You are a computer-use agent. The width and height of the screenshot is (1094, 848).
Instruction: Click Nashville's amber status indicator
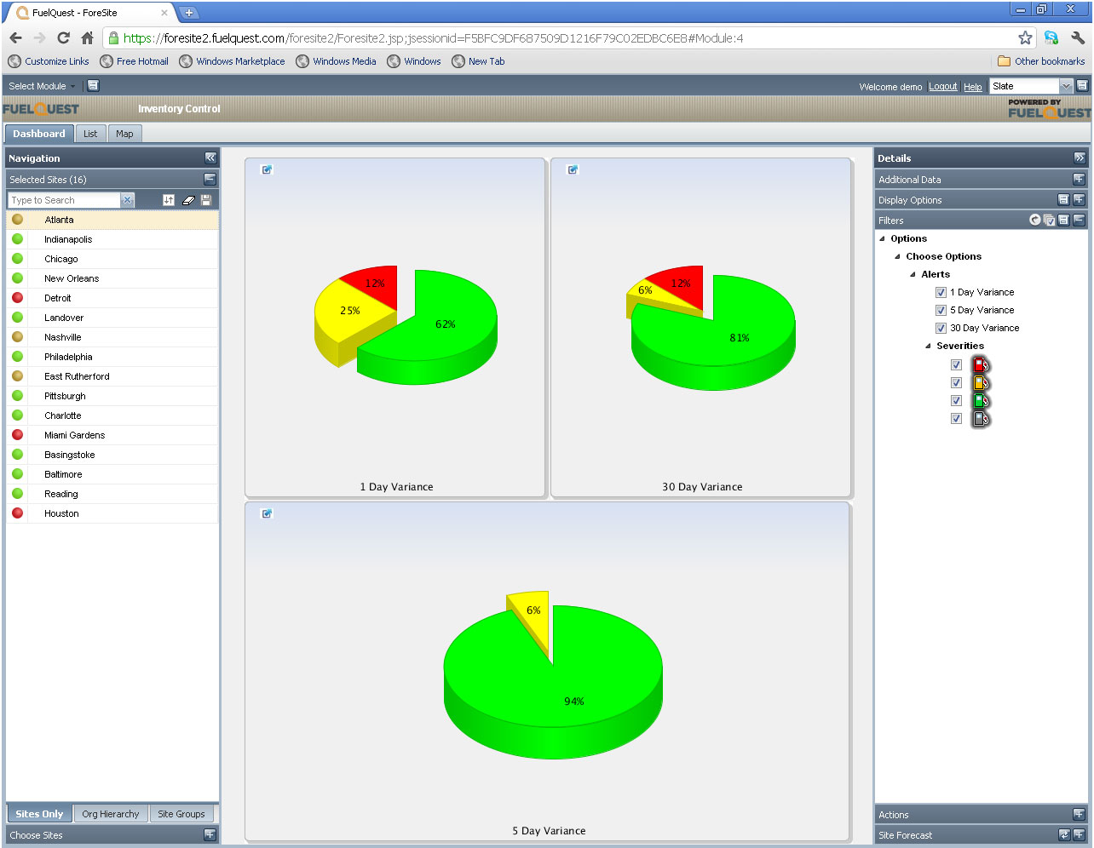click(17, 336)
